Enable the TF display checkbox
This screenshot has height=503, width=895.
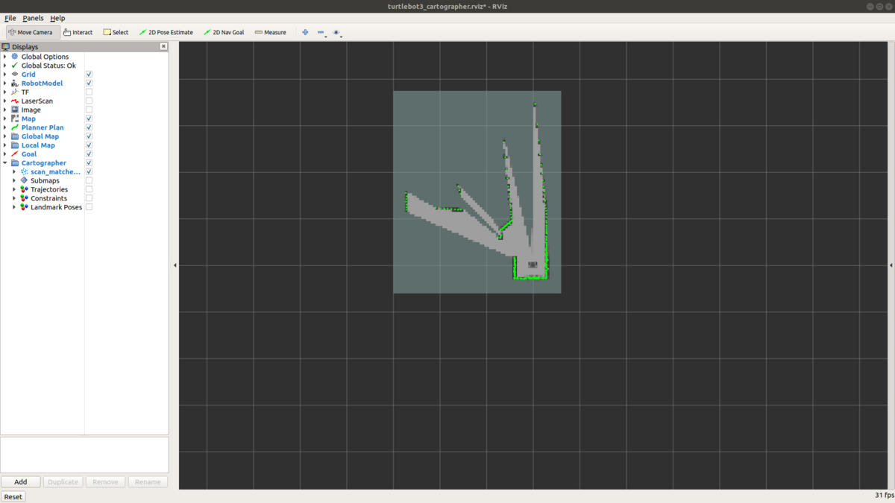[x=88, y=92]
